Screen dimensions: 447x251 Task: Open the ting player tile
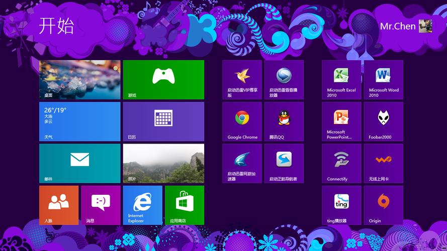[341, 205]
